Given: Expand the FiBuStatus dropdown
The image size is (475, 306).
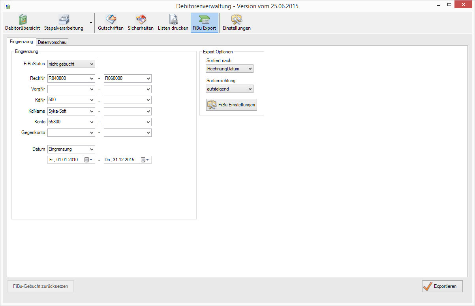Looking at the screenshot, I should (x=92, y=64).
